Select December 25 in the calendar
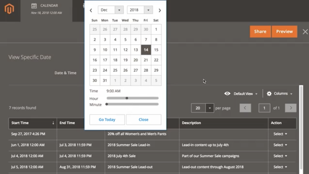 click(x=115, y=70)
